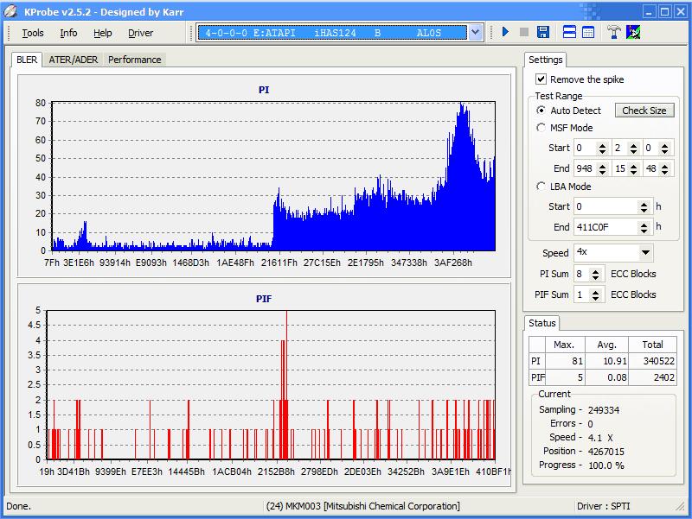
Task: Click the LBA End field 411C0F
Action: pos(604,227)
